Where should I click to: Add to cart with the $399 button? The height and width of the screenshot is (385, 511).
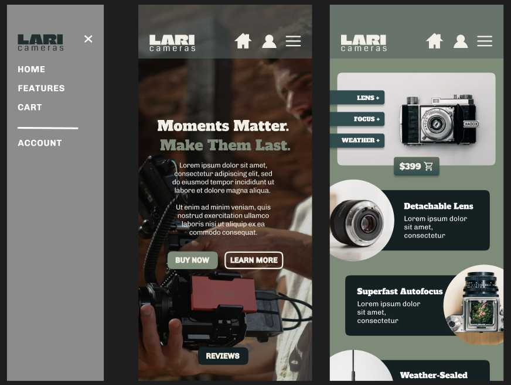416,166
